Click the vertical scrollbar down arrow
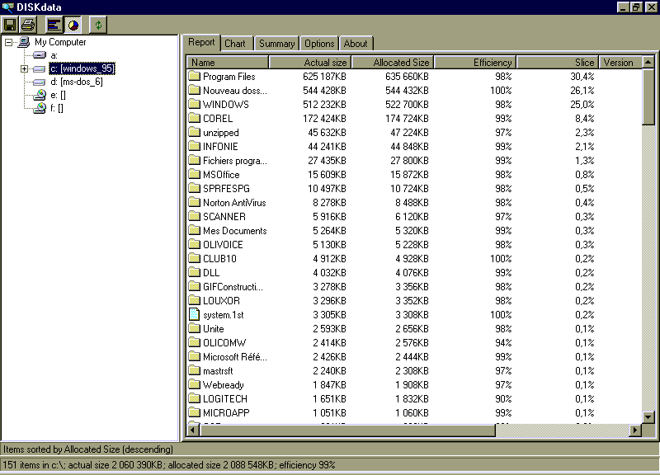Image resolution: width=660 pixels, height=475 pixels. [648, 417]
